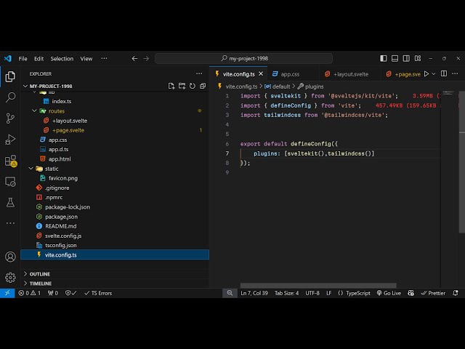Open the Selection menu

point(62,58)
